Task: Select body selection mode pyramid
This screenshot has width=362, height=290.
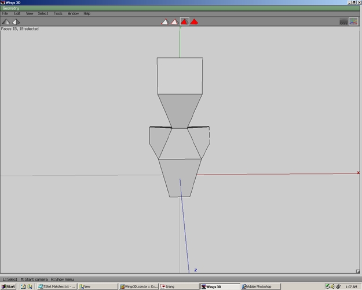Action: (x=194, y=21)
